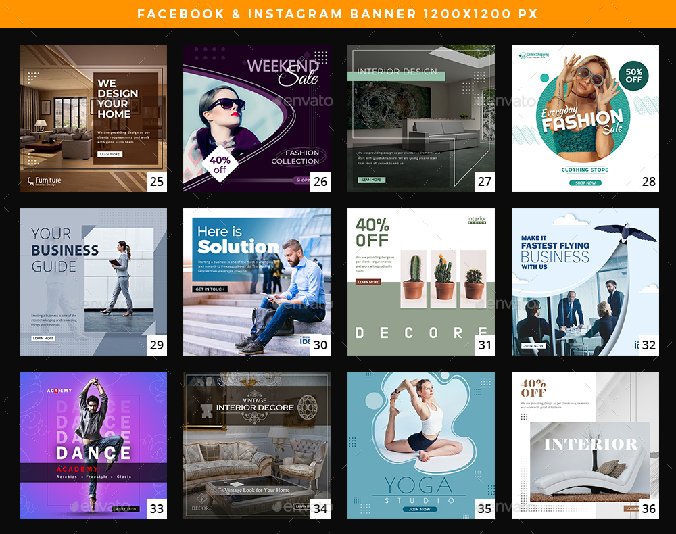Screen dimensions: 676x534
Task: Click the interior brand mark on banner 31
Action: pyautogui.click(x=477, y=221)
